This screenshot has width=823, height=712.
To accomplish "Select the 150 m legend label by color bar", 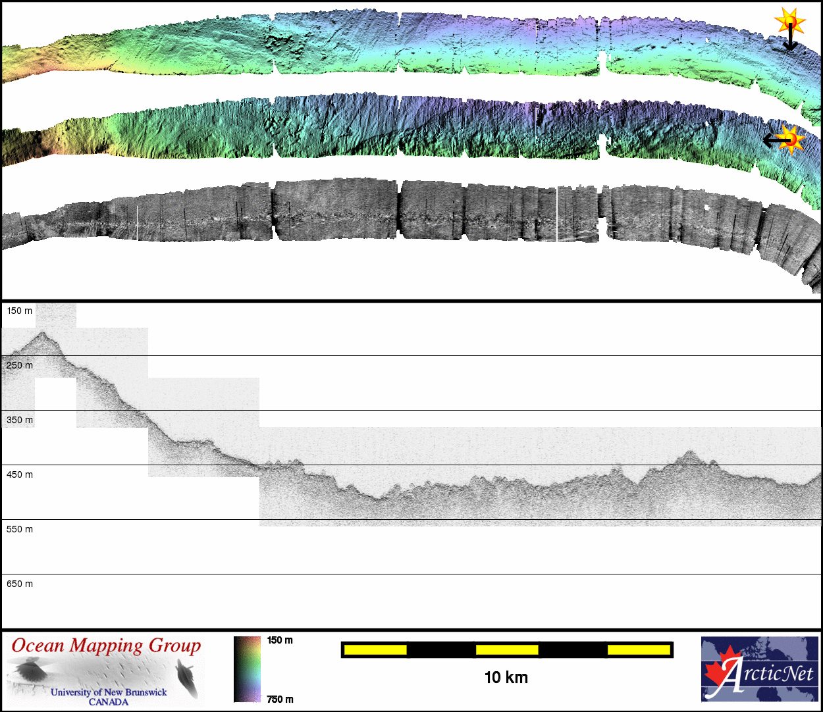I will click(x=280, y=640).
